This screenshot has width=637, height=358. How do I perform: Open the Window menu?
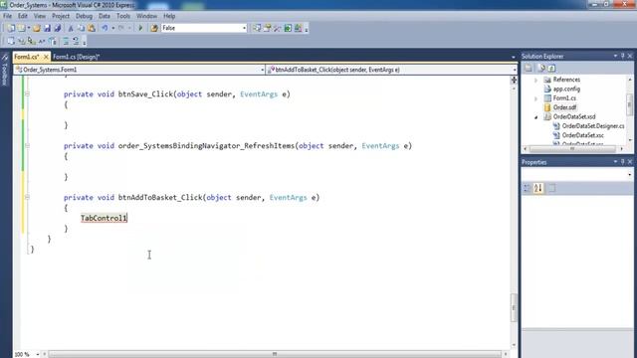point(146,16)
